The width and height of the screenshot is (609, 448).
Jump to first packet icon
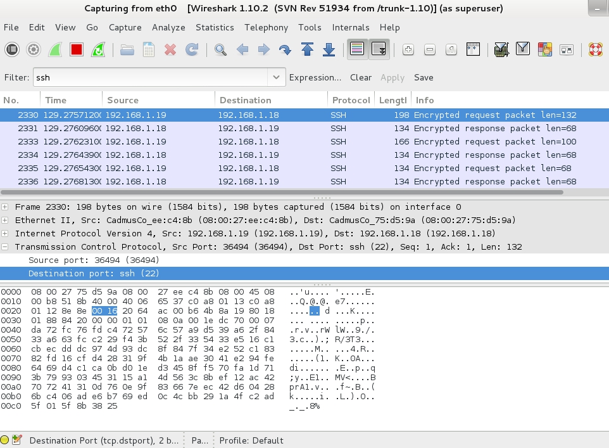pos(307,49)
